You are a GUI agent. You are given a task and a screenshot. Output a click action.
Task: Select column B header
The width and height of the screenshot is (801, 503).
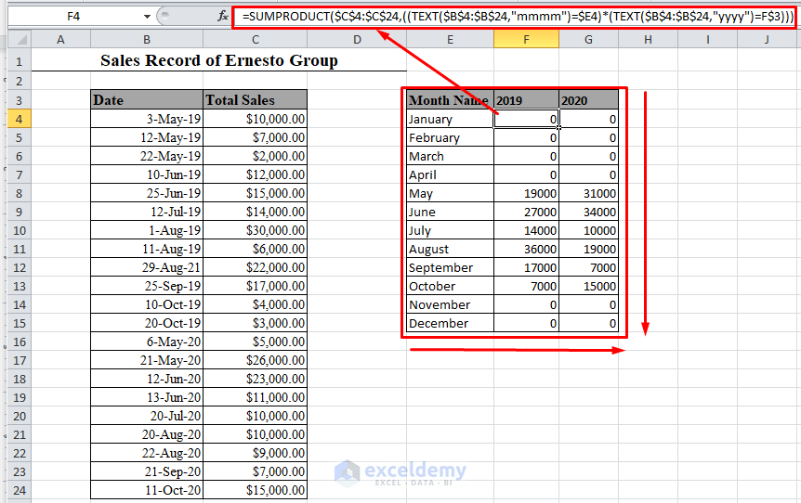tap(147, 39)
